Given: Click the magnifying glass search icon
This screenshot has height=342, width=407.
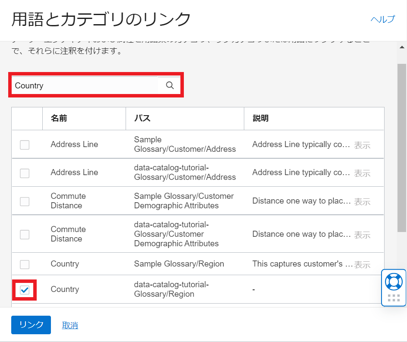Looking at the screenshot, I should click(170, 85).
